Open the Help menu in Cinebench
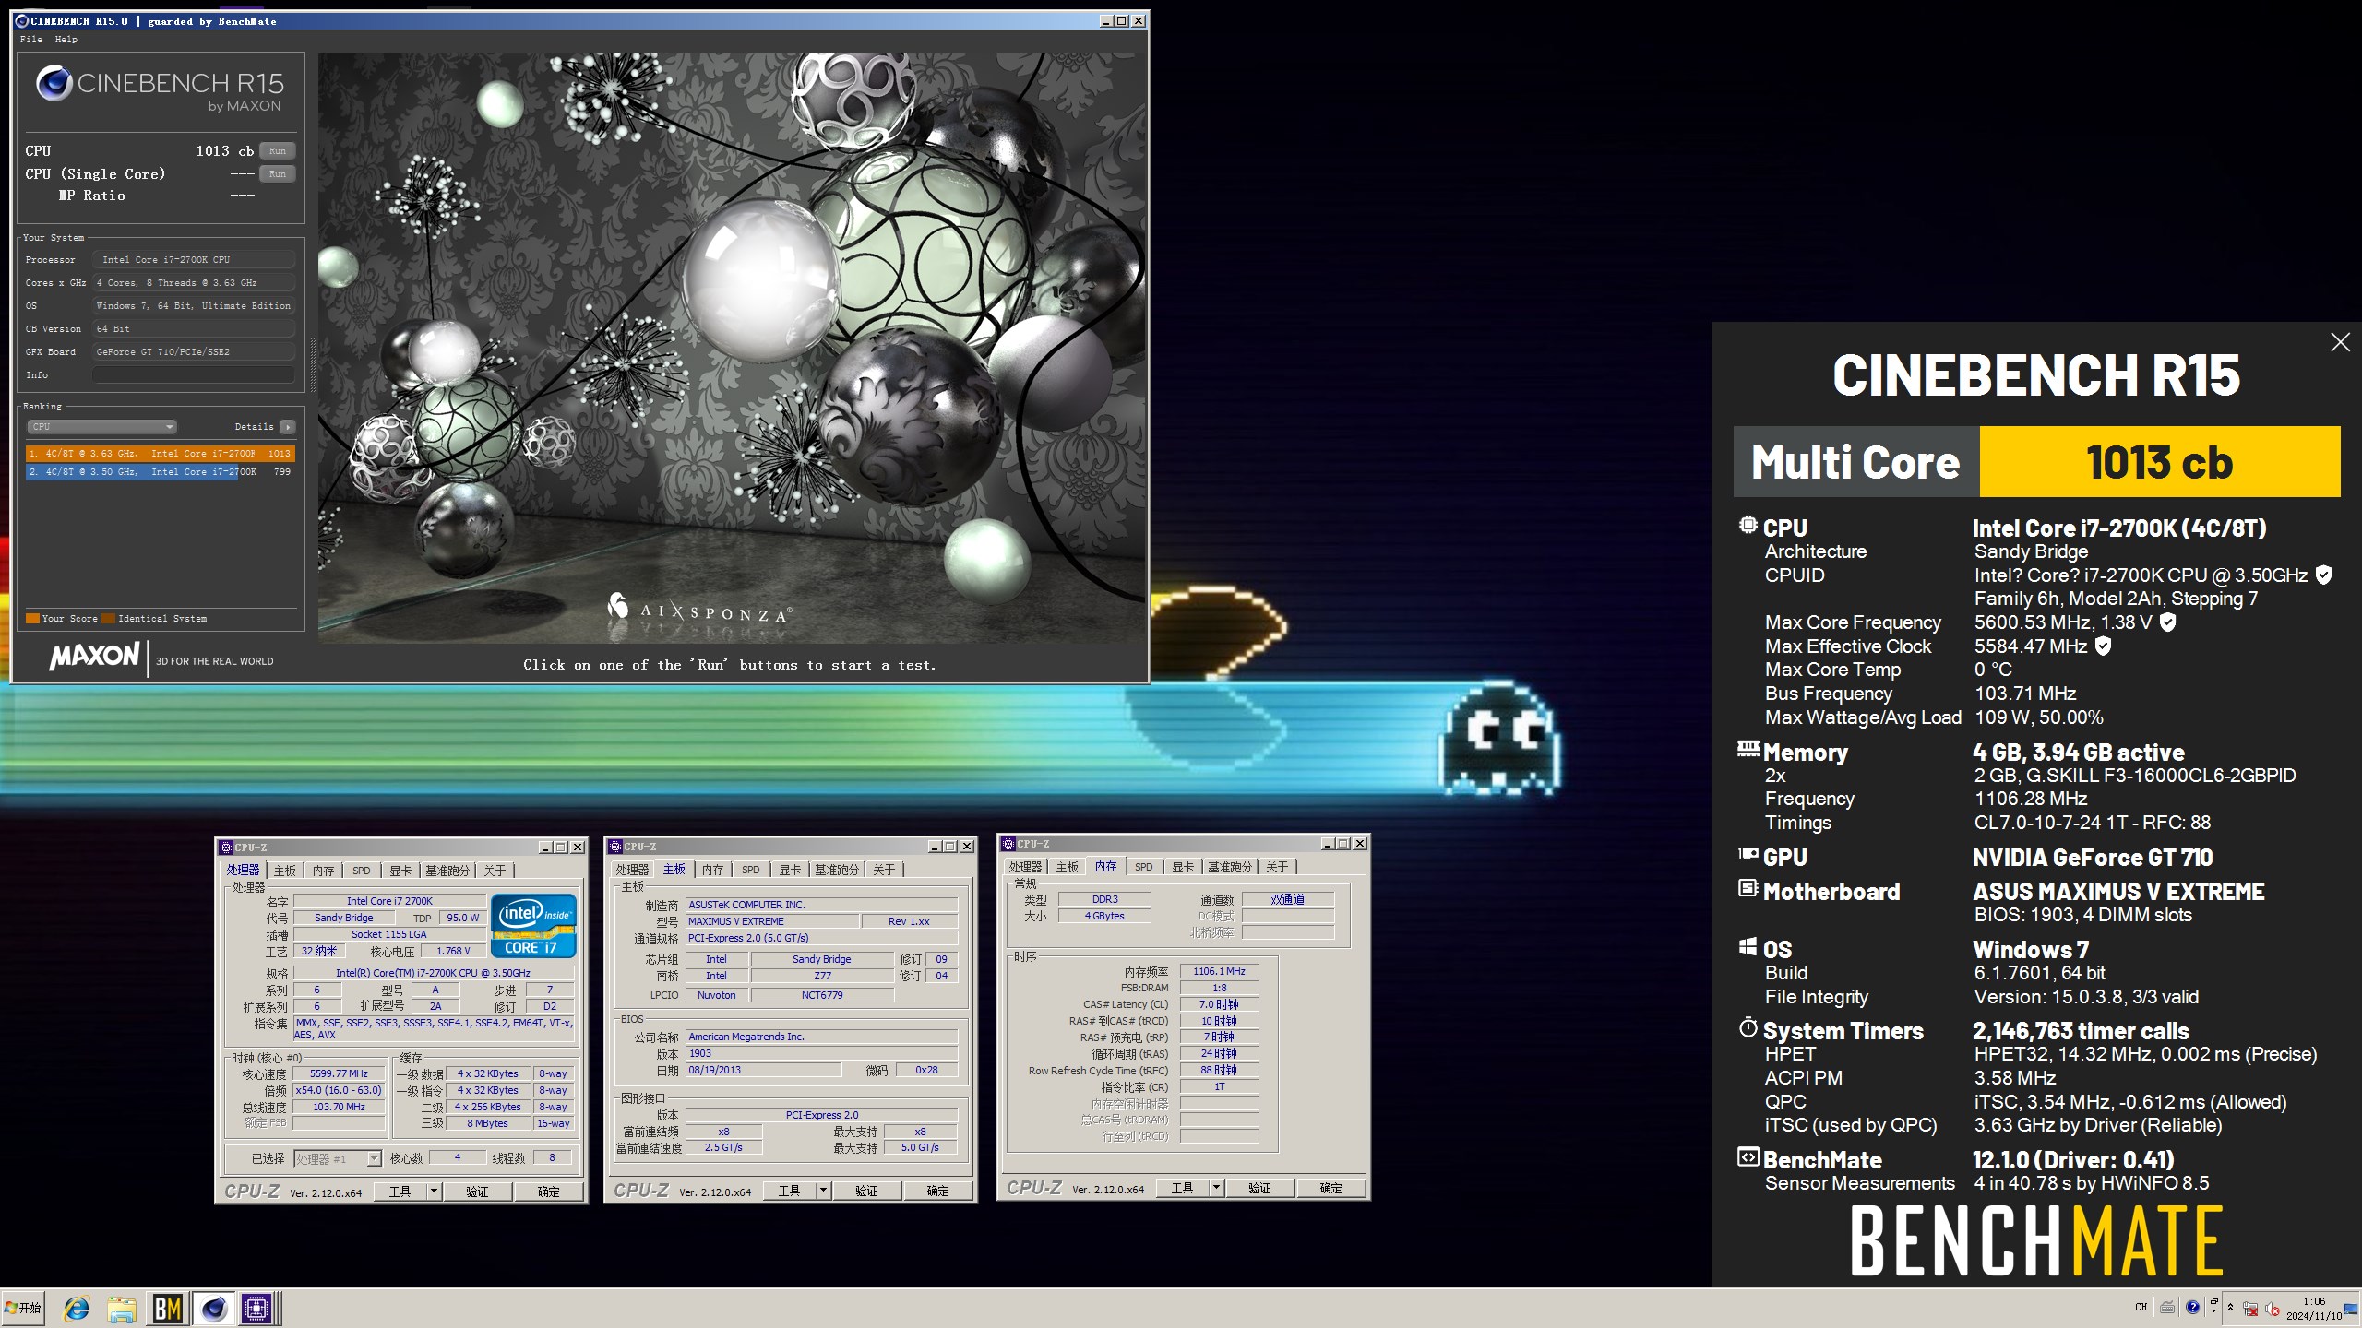The width and height of the screenshot is (2362, 1328). pyautogui.click(x=66, y=39)
